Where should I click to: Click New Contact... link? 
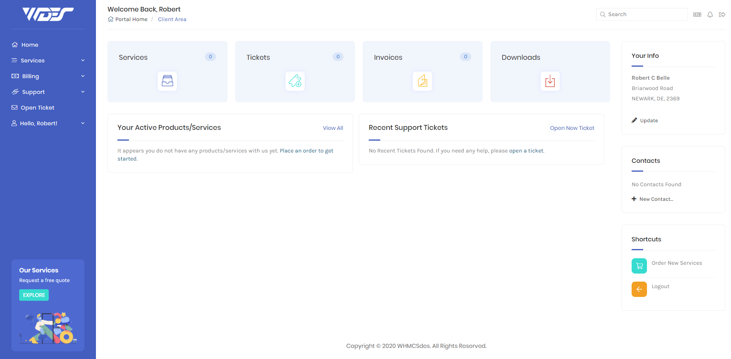pyautogui.click(x=656, y=199)
